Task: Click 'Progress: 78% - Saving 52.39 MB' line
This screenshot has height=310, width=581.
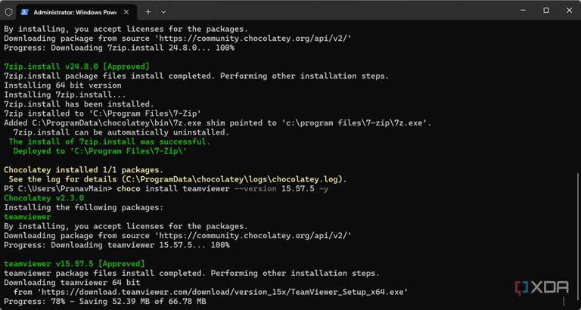Action: (105, 302)
